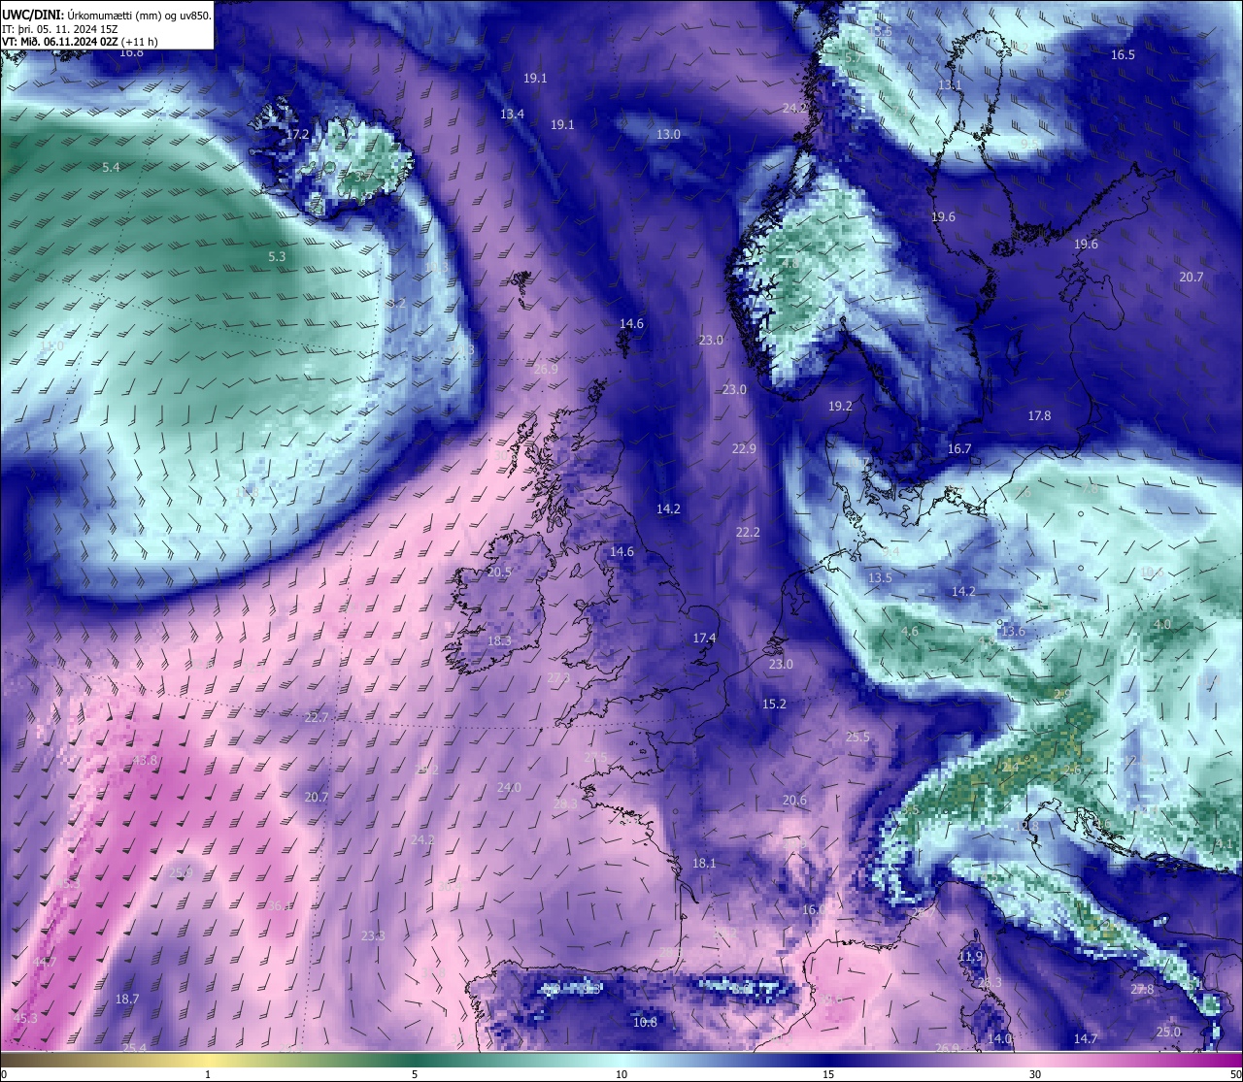Screen dimensions: 1243x1082
Task: Select the 23.3 map value
Action: 373,935
